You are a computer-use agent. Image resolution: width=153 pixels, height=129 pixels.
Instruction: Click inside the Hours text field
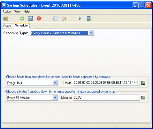click(x=106, y=83)
